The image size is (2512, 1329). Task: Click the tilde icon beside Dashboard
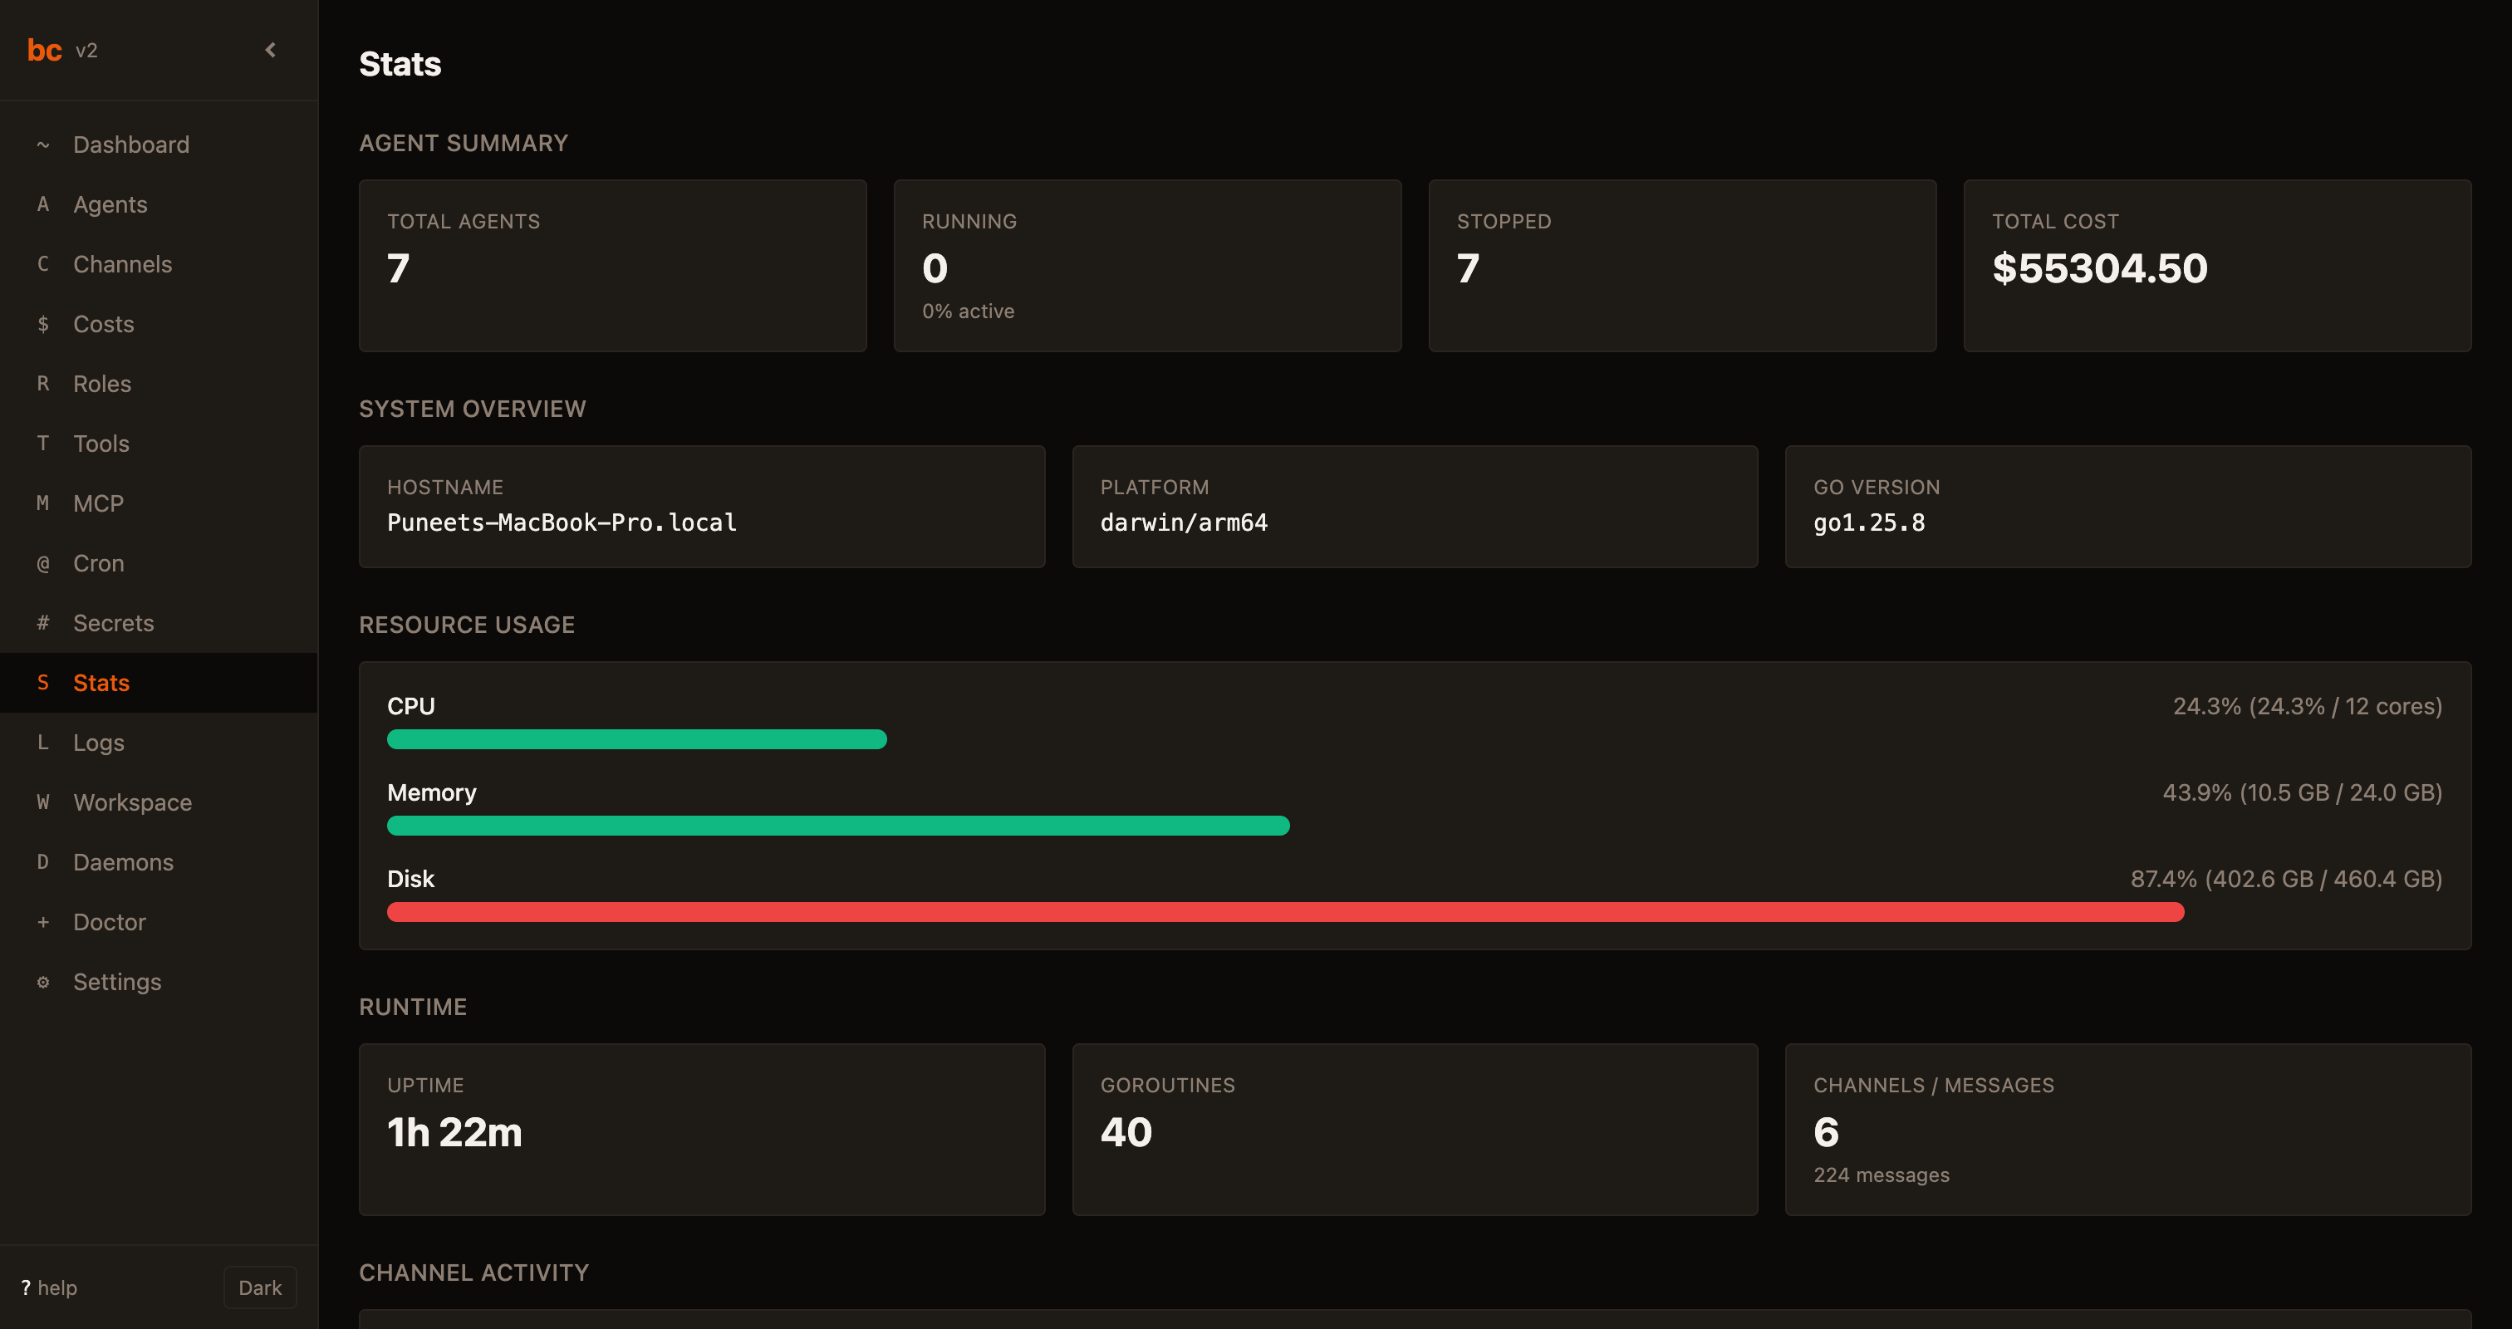pos(43,145)
